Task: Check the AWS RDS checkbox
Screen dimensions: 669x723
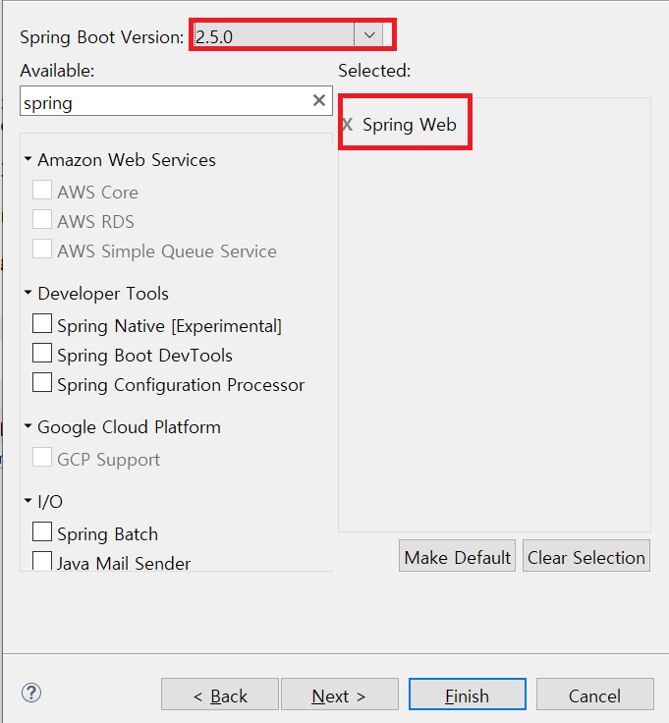Action: (42, 219)
